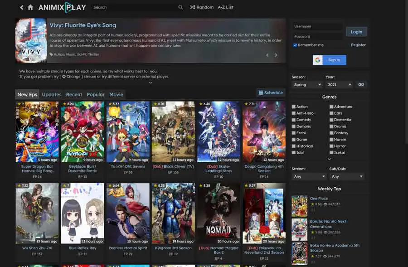
Task: Click the Random shuffle icon
Action: [193, 7]
